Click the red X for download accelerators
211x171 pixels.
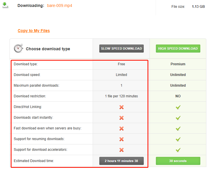(x=122, y=150)
